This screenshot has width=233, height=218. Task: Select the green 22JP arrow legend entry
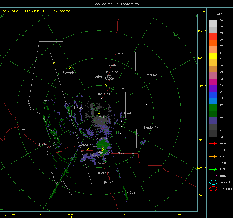click(x=213, y=169)
